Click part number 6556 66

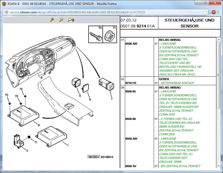[x=130, y=119]
